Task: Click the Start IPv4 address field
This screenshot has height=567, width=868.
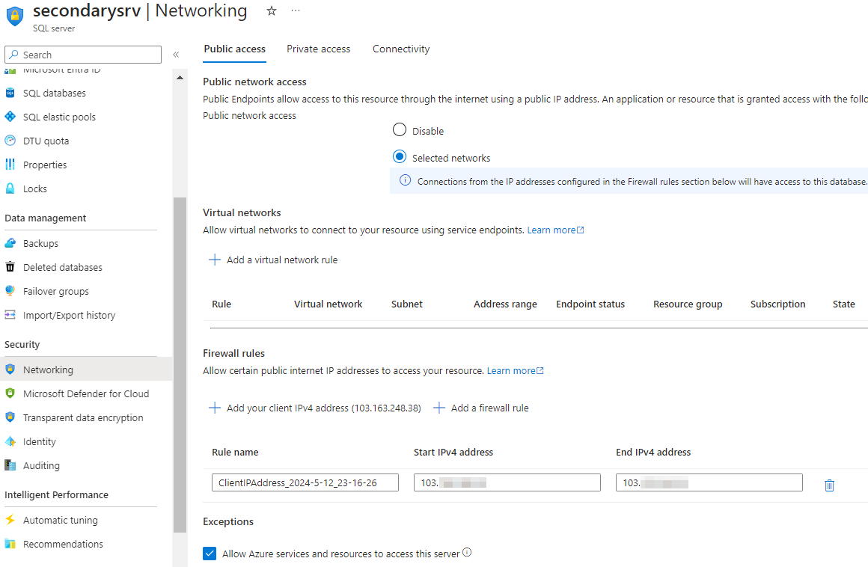Action: pyautogui.click(x=507, y=482)
